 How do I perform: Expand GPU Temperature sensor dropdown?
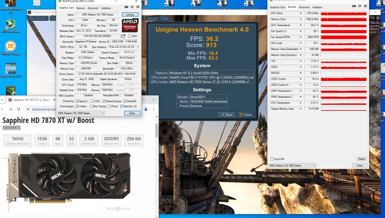[301, 25]
